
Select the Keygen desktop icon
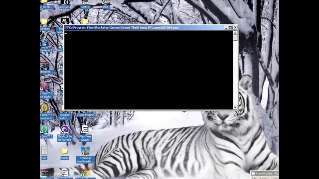(x=65, y=4)
